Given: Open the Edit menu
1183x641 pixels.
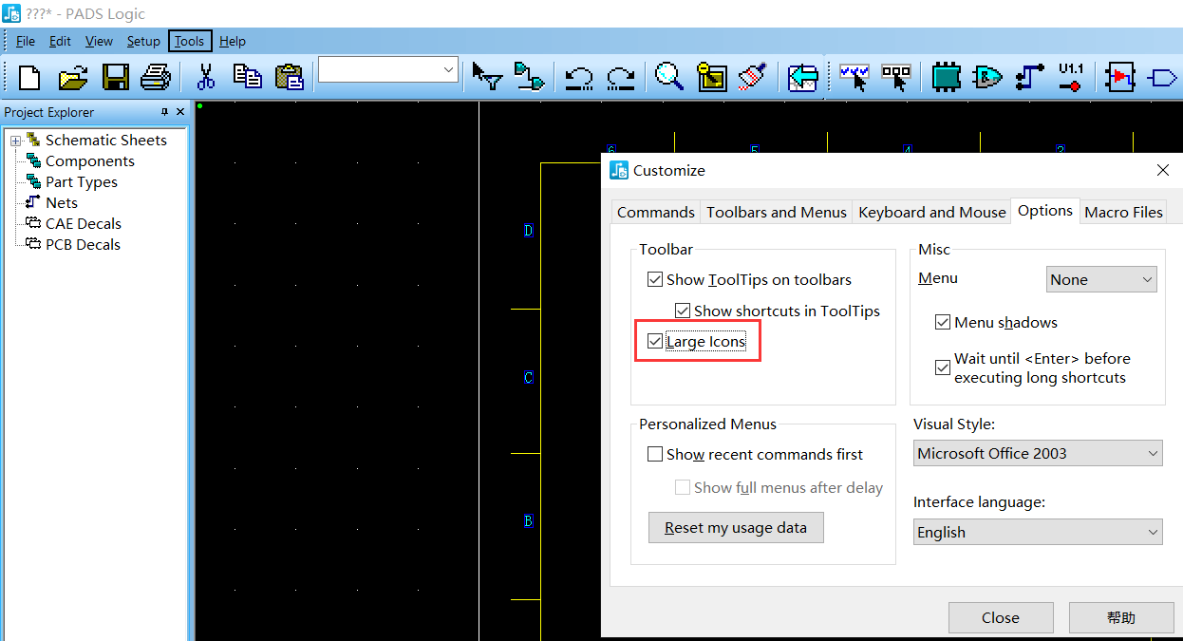Looking at the screenshot, I should tap(61, 41).
